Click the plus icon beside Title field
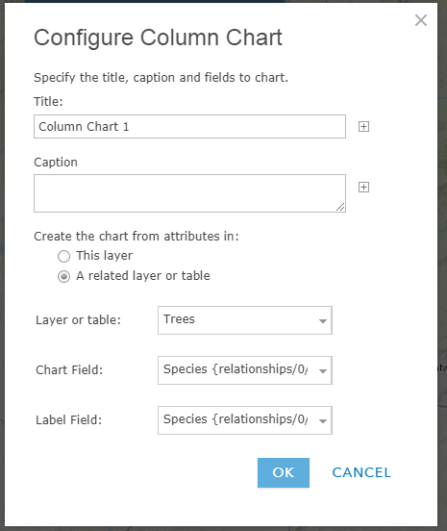Screen dimensions: 447x531 pyautogui.click(x=363, y=127)
